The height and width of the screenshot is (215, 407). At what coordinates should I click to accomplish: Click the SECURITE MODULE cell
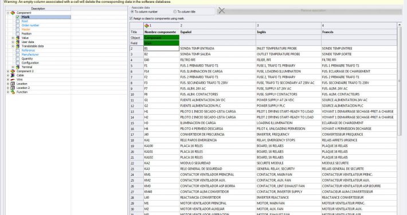[288, 163]
